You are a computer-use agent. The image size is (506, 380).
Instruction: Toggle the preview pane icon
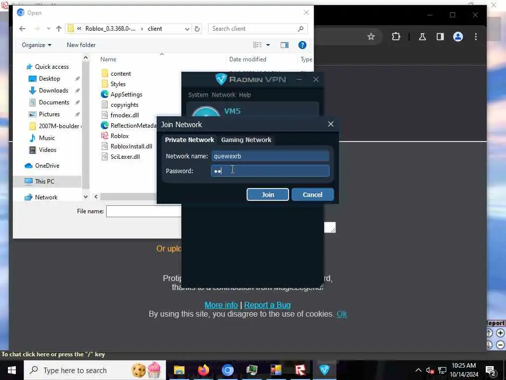pyautogui.click(x=284, y=45)
